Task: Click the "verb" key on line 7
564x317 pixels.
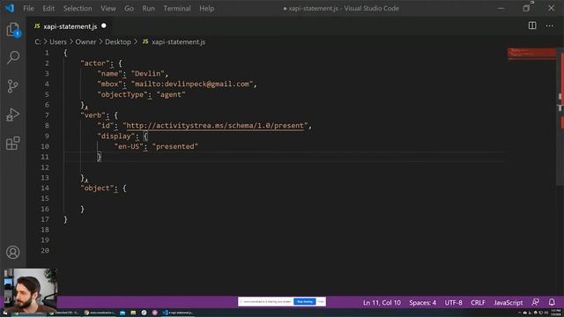Action: (x=93, y=115)
